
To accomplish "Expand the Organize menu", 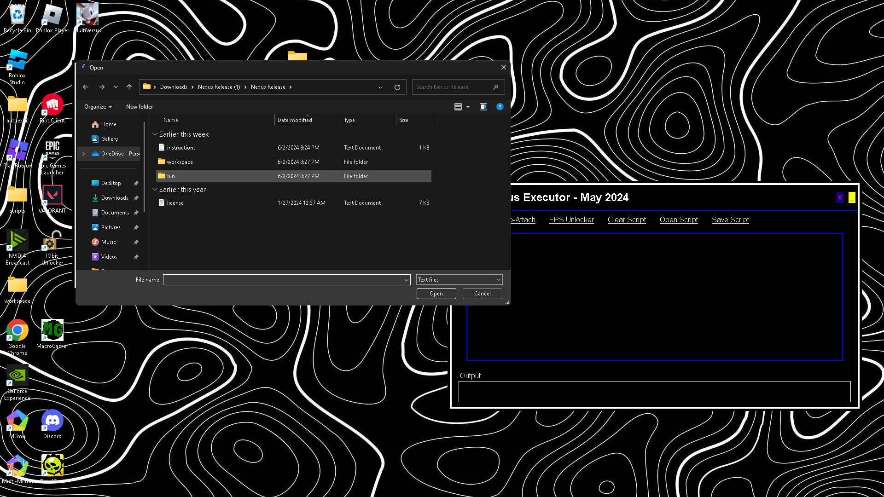I will point(98,107).
